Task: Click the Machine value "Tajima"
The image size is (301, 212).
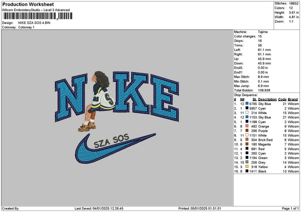Action: point(262,32)
